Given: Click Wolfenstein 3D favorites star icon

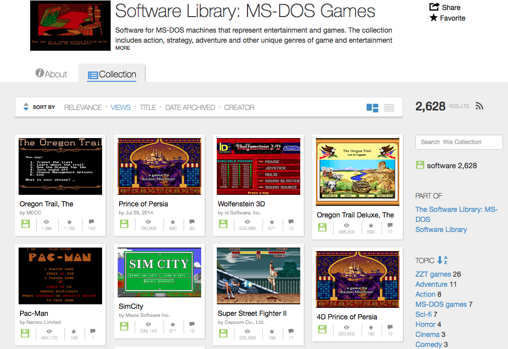Looking at the screenshot, I should click(272, 222).
